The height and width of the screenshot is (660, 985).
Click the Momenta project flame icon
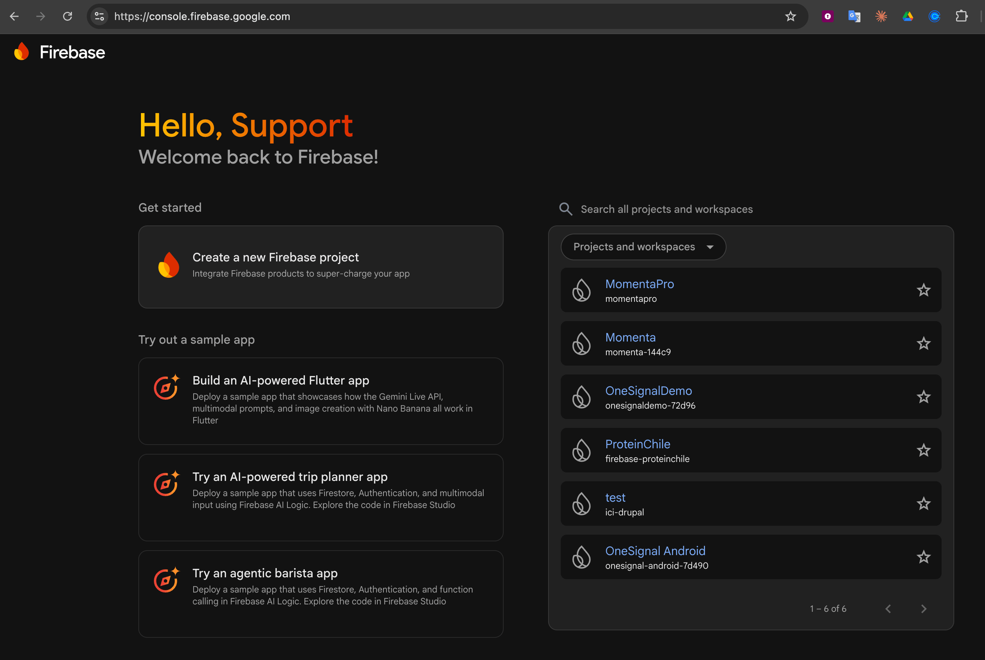(x=582, y=343)
